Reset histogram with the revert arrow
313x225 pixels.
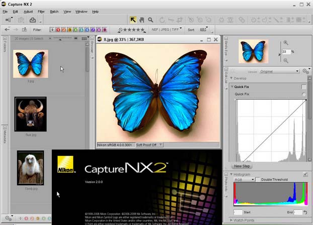(305, 212)
